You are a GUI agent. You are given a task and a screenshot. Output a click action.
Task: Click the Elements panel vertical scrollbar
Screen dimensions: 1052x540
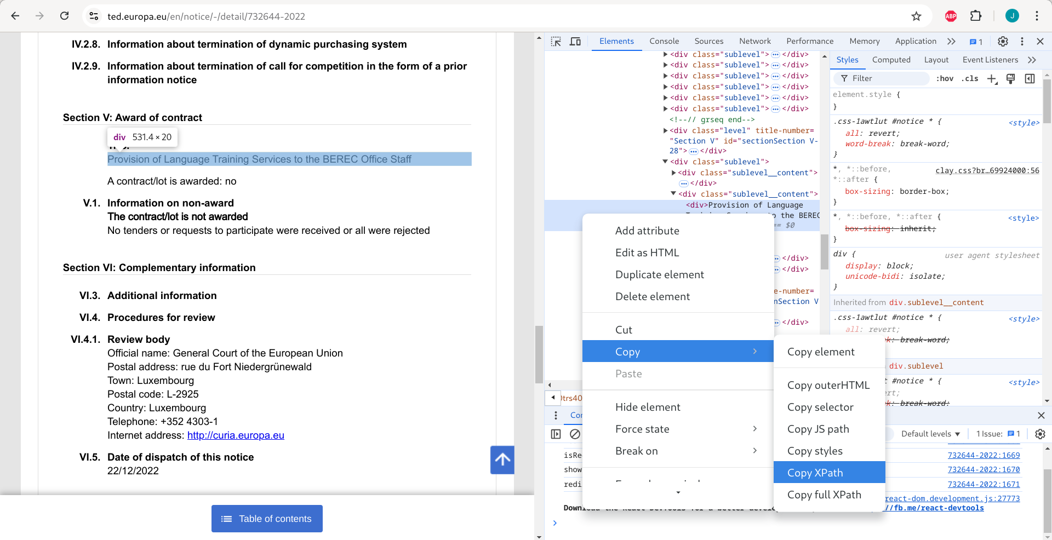[x=825, y=252]
